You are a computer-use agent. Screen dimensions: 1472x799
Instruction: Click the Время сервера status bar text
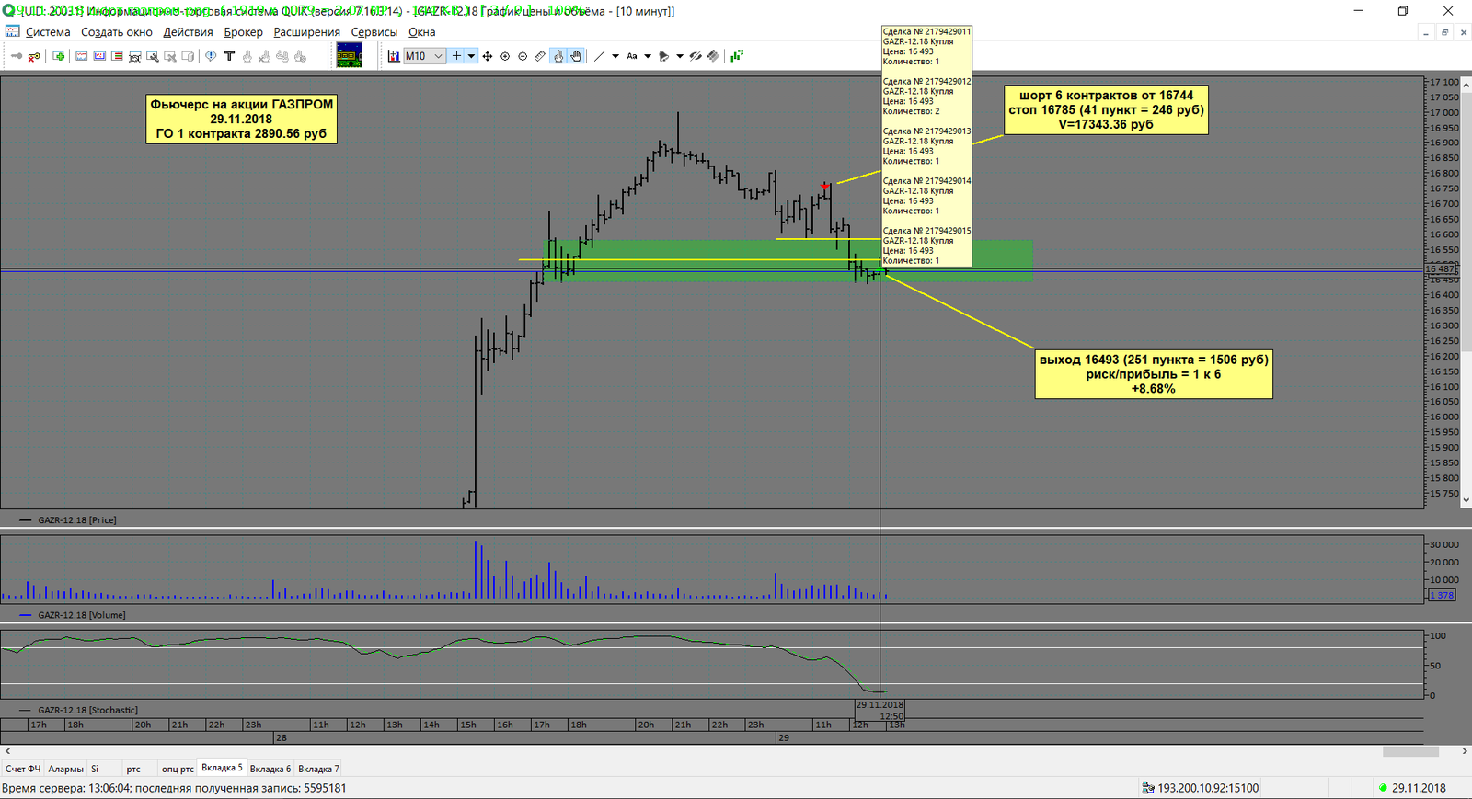point(174,788)
